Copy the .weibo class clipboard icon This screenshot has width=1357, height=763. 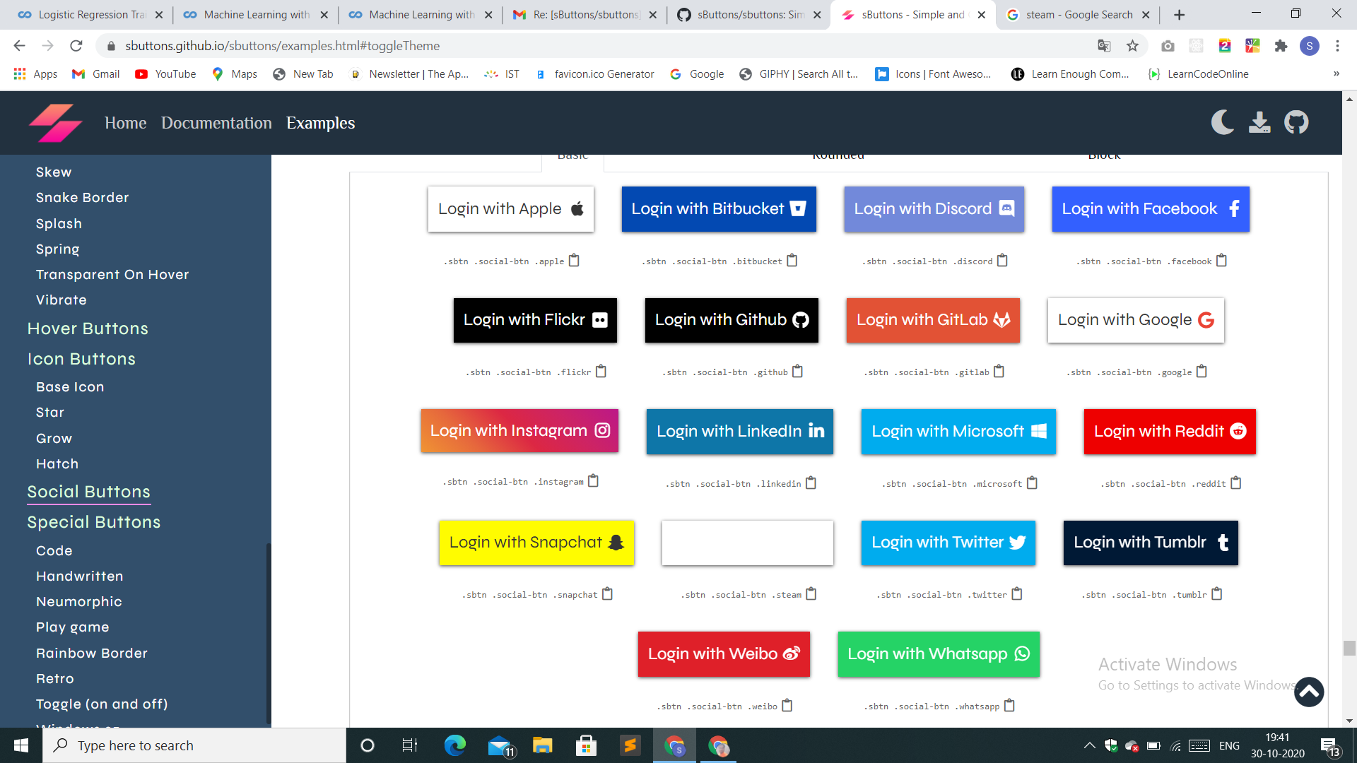(787, 706)
